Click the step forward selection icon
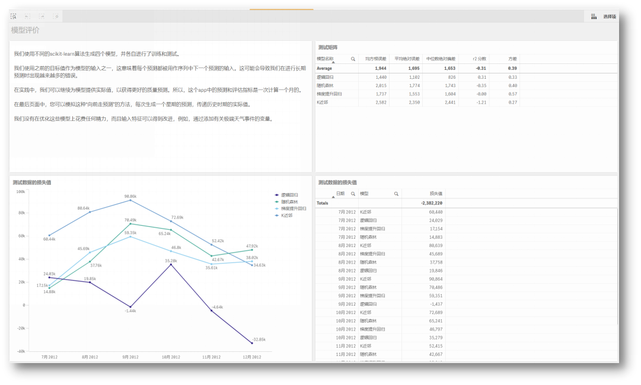Screen dimensions: 641x385 42,17
